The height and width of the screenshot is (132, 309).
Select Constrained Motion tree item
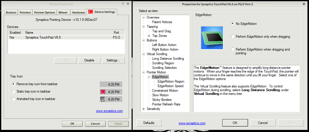pyautogui.click(x=165, y=91)
